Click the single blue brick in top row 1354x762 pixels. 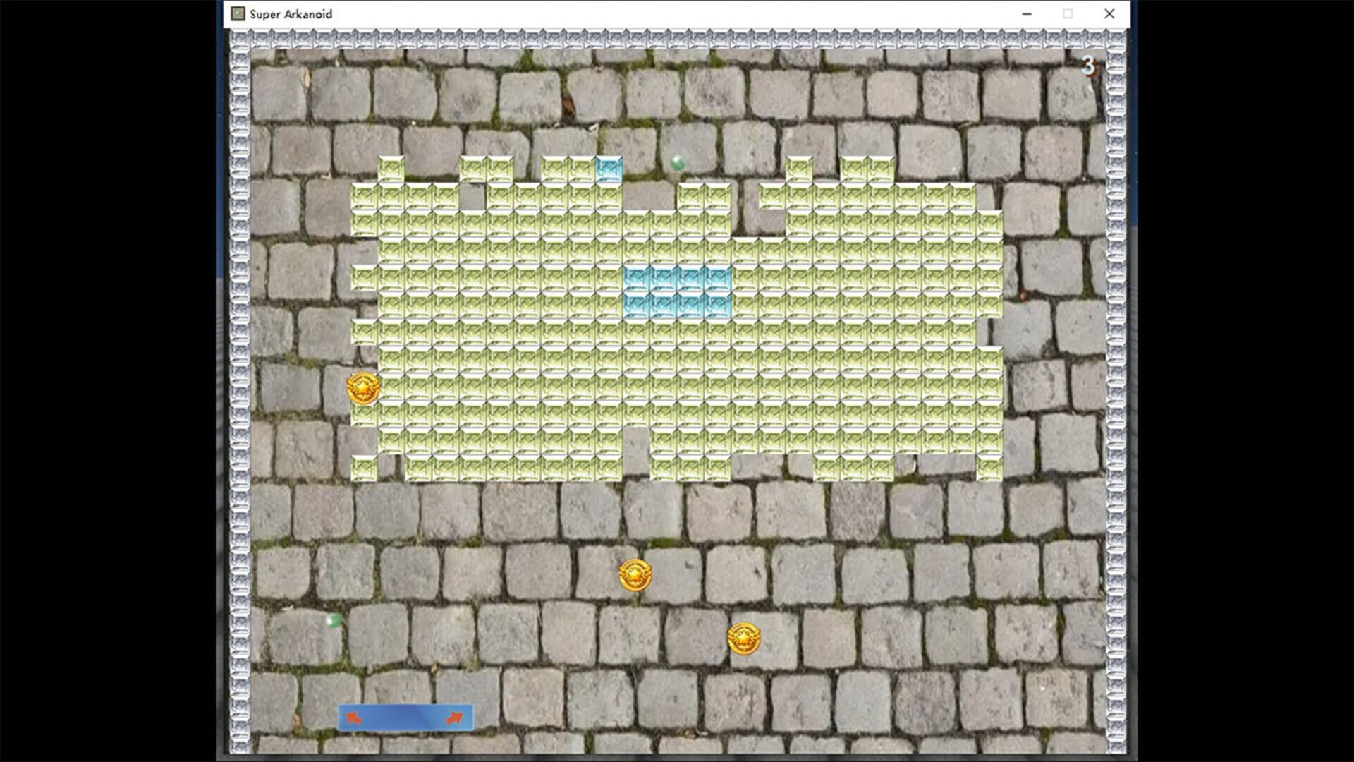click(x=609, y=169)
